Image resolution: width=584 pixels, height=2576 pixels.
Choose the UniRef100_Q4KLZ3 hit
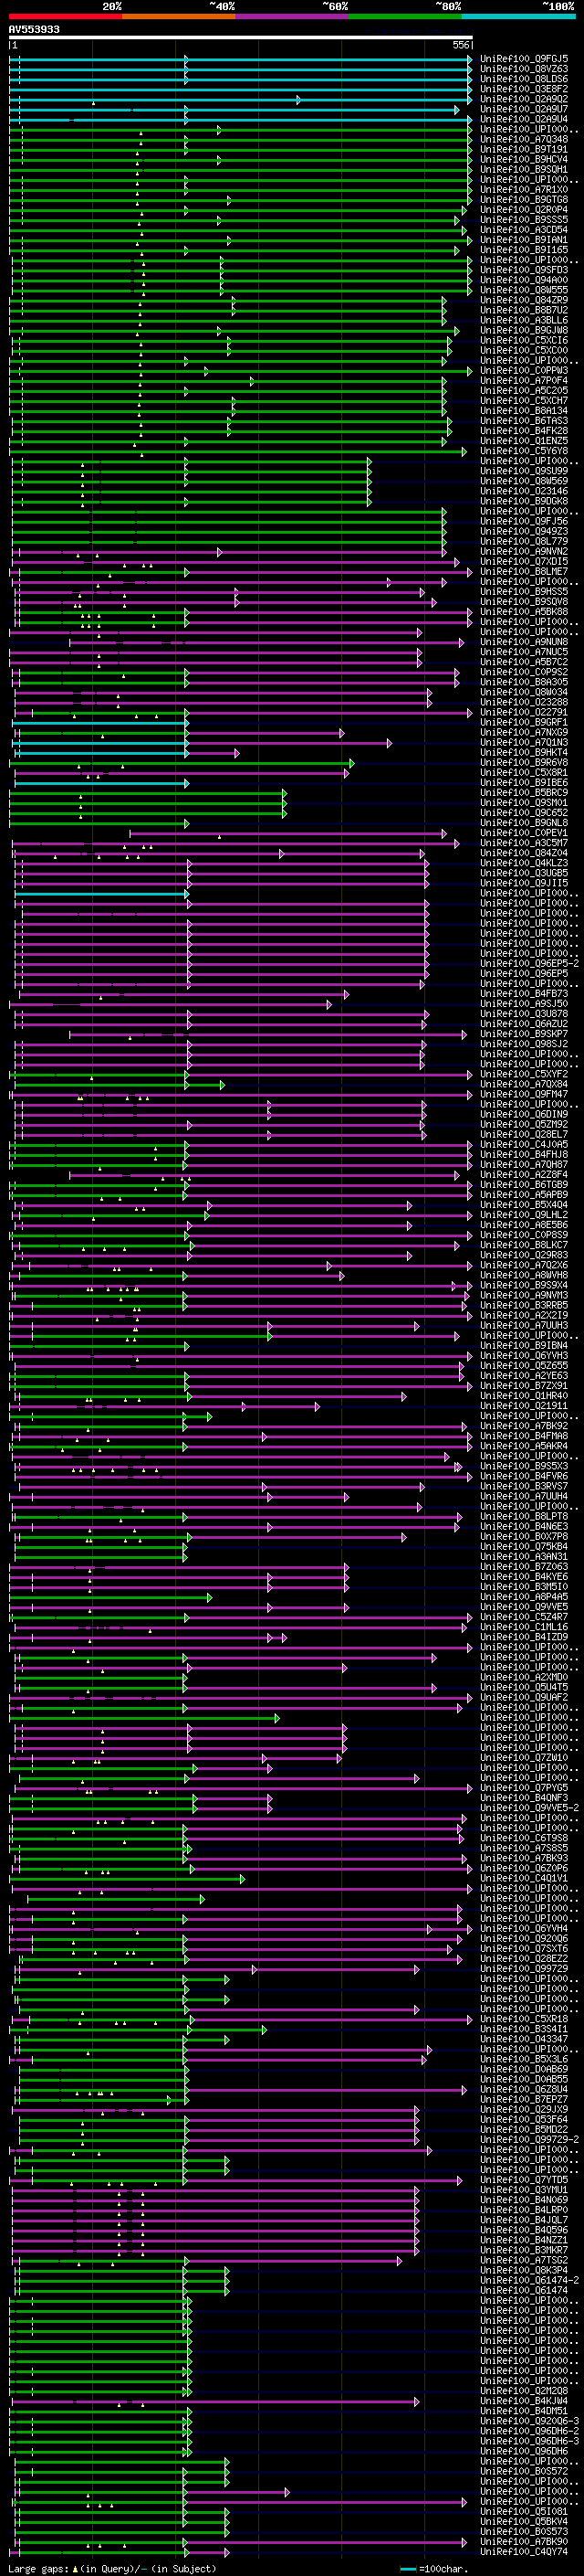(x=523, y=863)
